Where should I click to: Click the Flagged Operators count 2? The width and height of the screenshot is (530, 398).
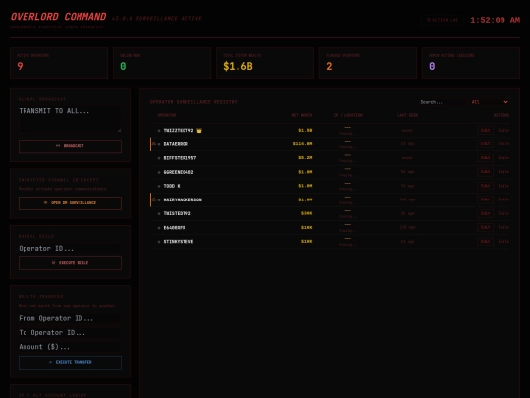point(329,66)
